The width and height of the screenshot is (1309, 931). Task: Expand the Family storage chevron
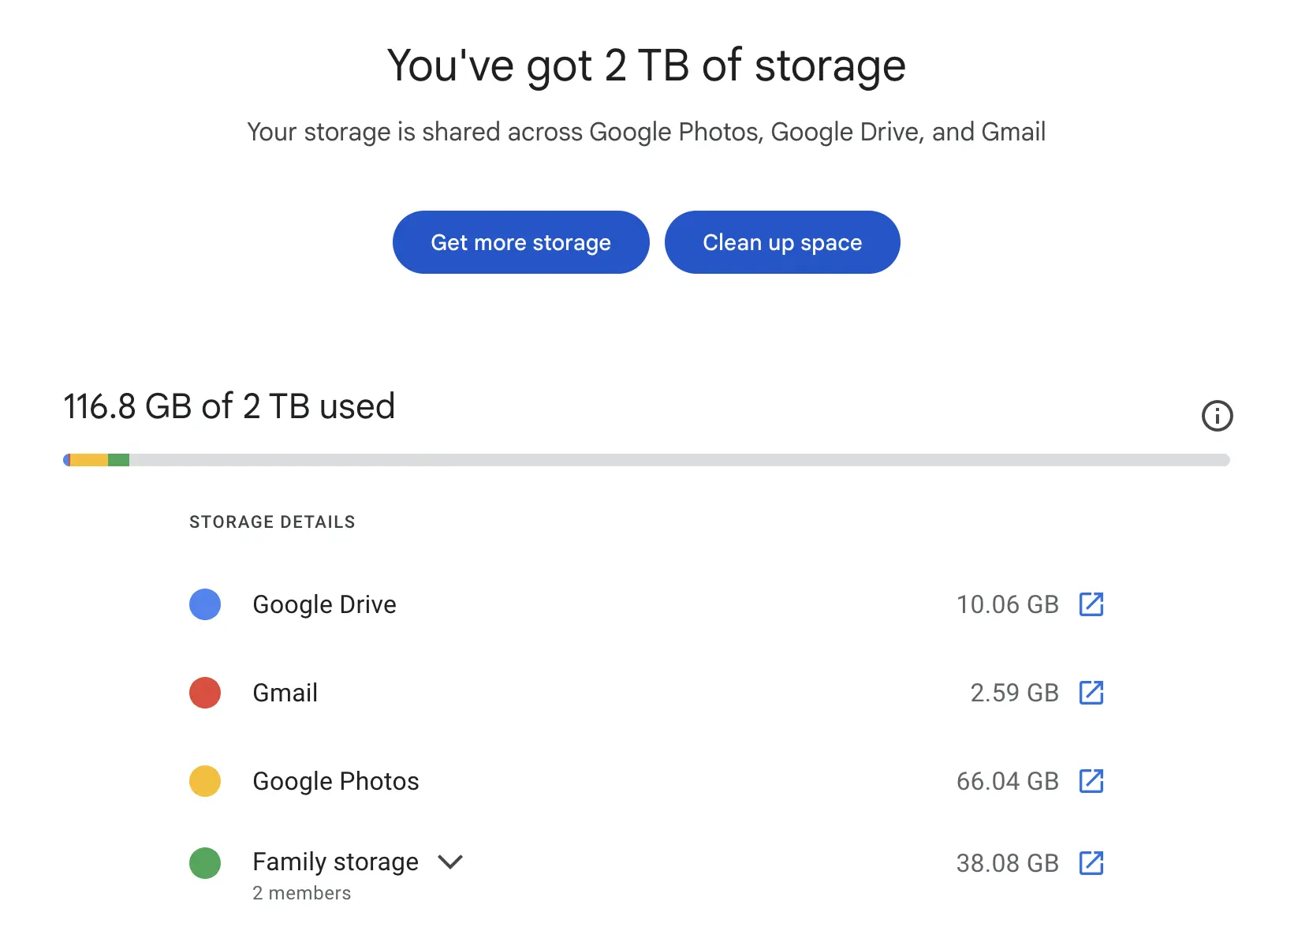pos(450,862)
